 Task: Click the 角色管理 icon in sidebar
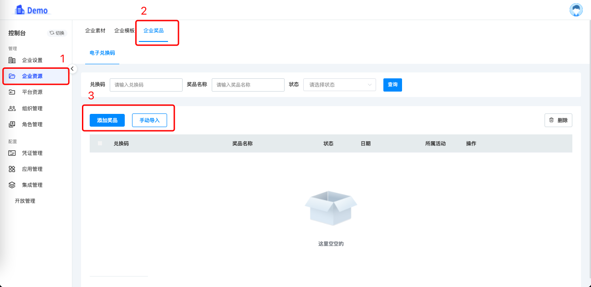coord(12,124)
